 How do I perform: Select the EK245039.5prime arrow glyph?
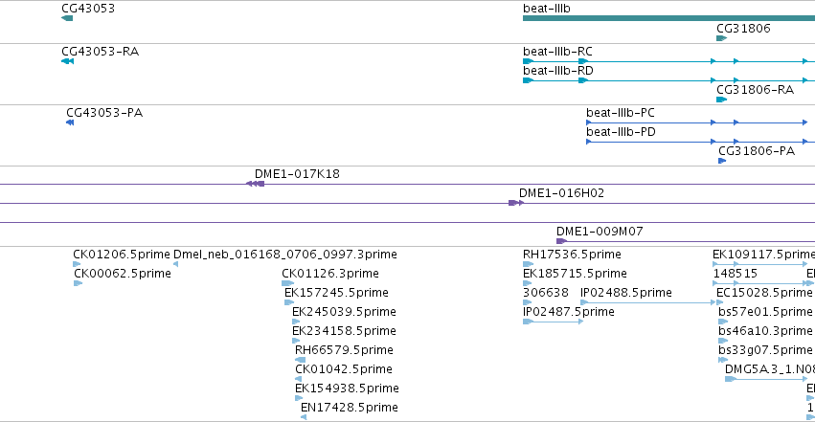296,322
